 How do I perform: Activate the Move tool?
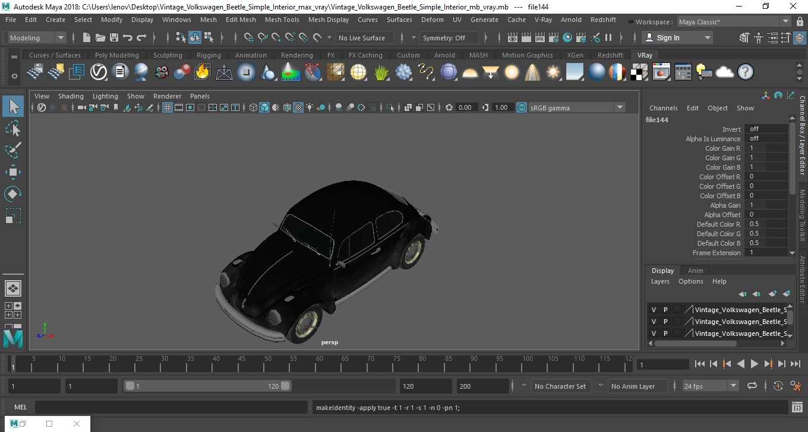pyautogui.click(x=13, y=172)
